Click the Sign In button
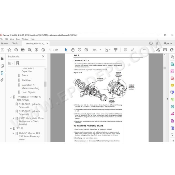This screenshot has width=175, height=175. pos(168,43)
